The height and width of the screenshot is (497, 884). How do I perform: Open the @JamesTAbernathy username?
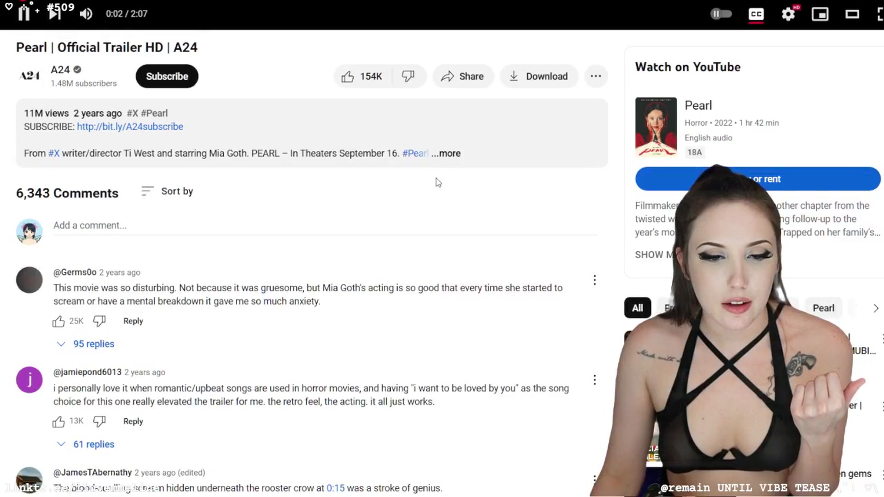(93, 473)
